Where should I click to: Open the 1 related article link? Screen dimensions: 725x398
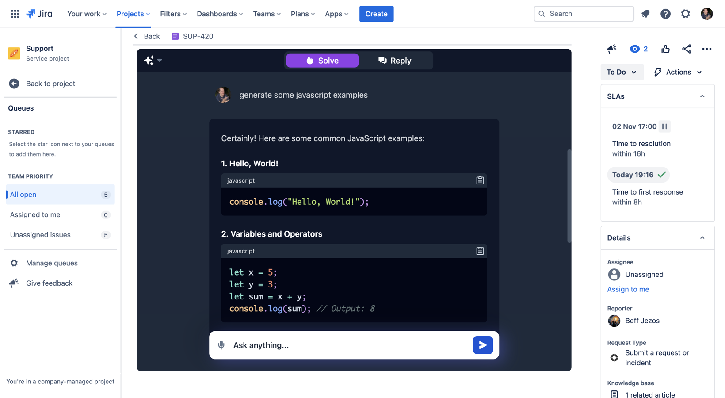pyautogui.click(x=650, y=394)
